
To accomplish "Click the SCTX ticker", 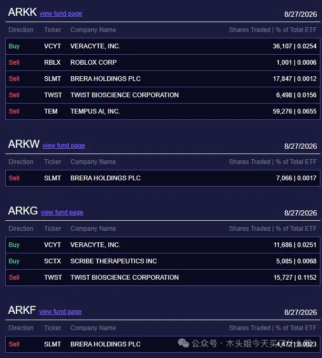I will [x=53, y=261].
